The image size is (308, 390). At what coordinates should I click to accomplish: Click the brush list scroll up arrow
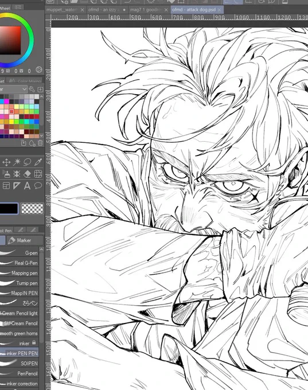41,249
